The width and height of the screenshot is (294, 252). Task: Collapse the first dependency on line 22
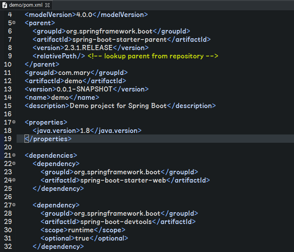[14, 163]
